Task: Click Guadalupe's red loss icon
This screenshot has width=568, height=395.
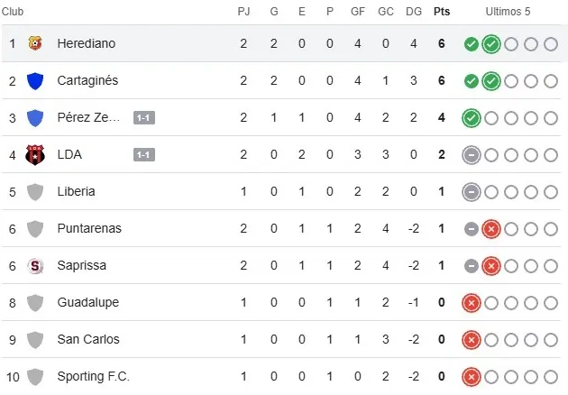Action: pos(471,302)
